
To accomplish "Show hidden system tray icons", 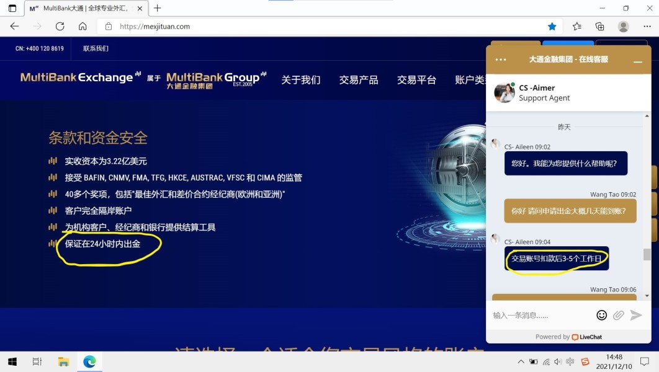I will click(521, 361).
